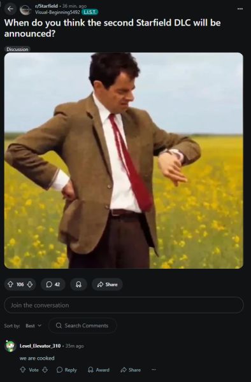Downvote the 'we are cooked' comment
Screen dimensions: 251x382
click(45, 370)
